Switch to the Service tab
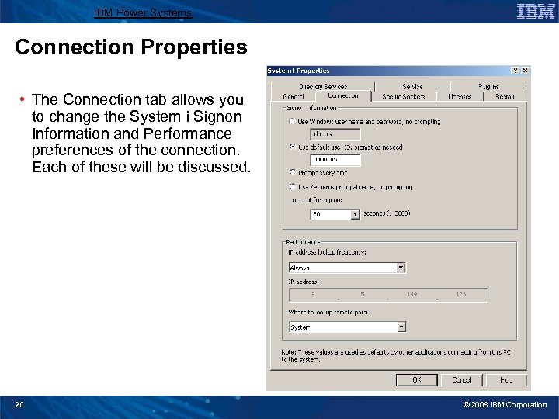The height and width of the screenshot is (419, 559). [412, 87]
